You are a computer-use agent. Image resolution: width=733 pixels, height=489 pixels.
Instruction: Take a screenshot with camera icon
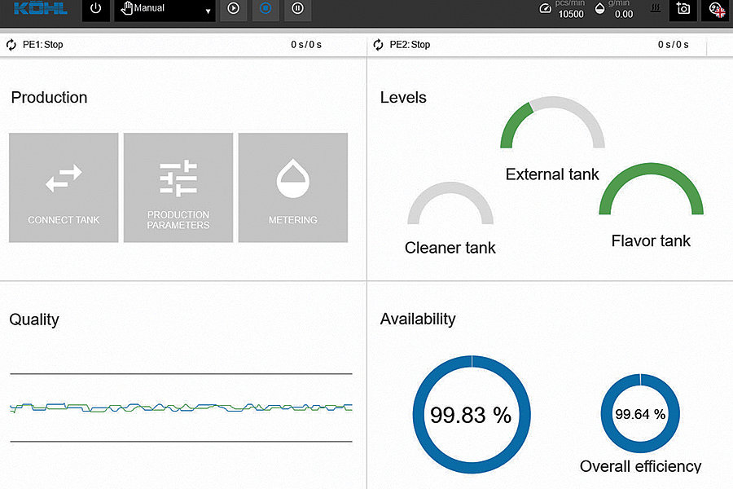(683, 9)
